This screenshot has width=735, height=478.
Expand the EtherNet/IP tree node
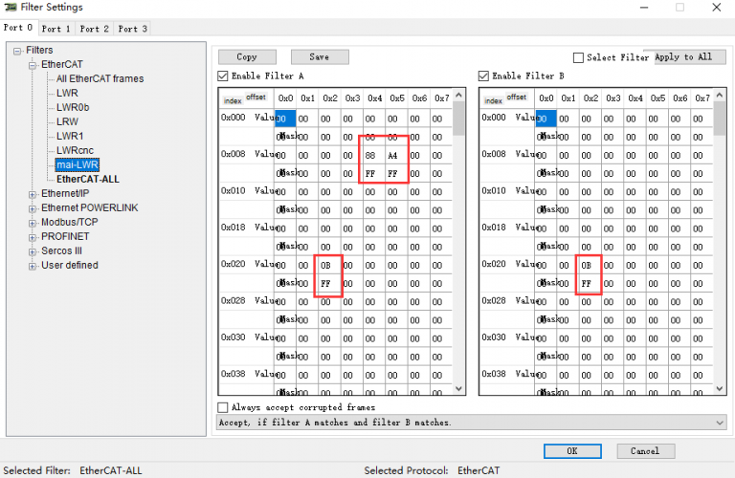coord(33,193)
